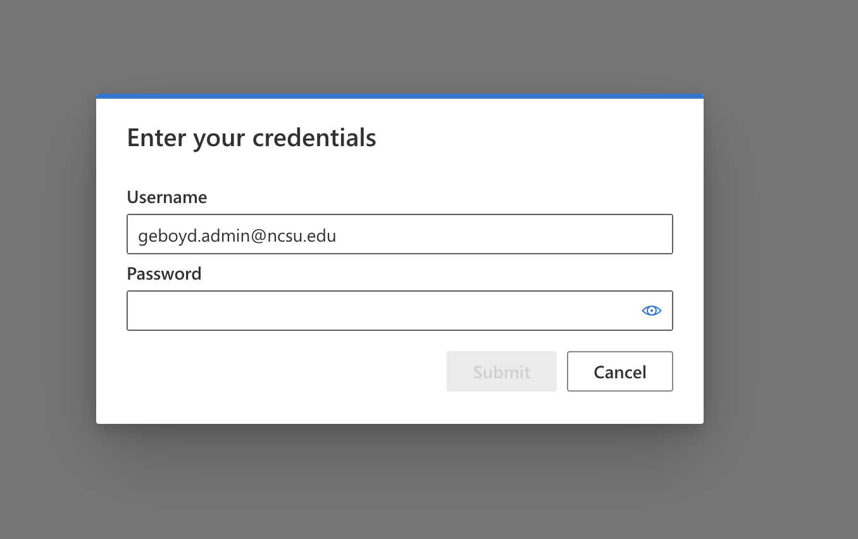Screen dimensions: 858x539
Task: Click the empty right end of Username field
Action: 569,235
